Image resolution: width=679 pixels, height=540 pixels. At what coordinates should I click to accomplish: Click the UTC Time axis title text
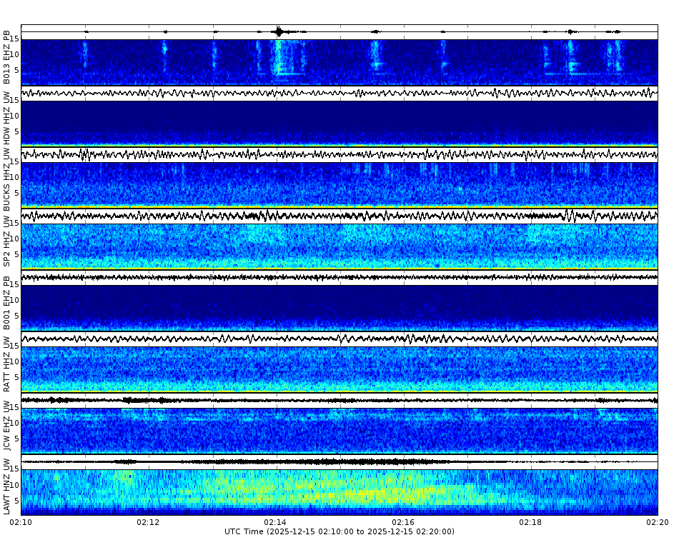click(339, 532)
